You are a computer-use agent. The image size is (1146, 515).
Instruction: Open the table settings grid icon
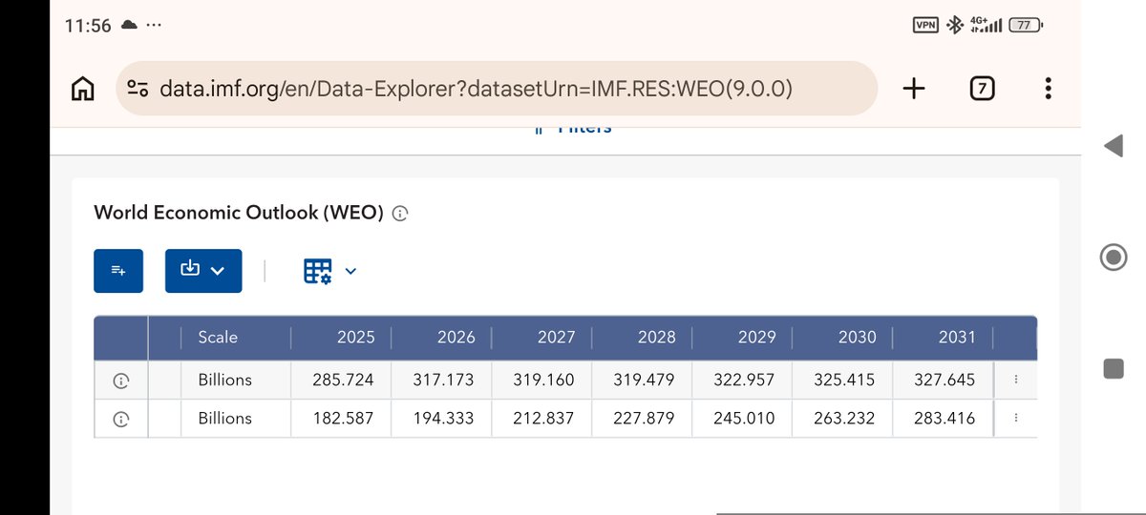point(318,271)
